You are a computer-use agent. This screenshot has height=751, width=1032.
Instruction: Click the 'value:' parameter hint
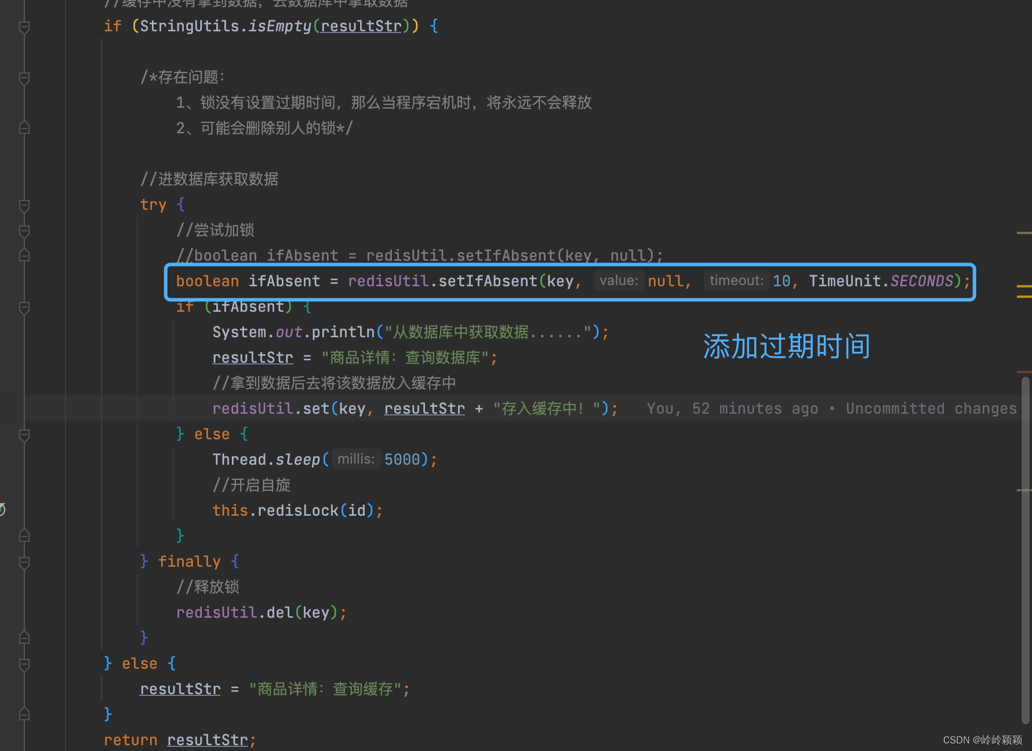619,281
